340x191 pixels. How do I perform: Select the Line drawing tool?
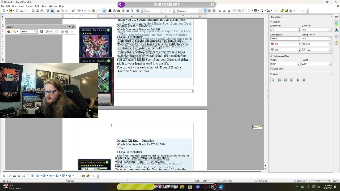tap(10, 176)
